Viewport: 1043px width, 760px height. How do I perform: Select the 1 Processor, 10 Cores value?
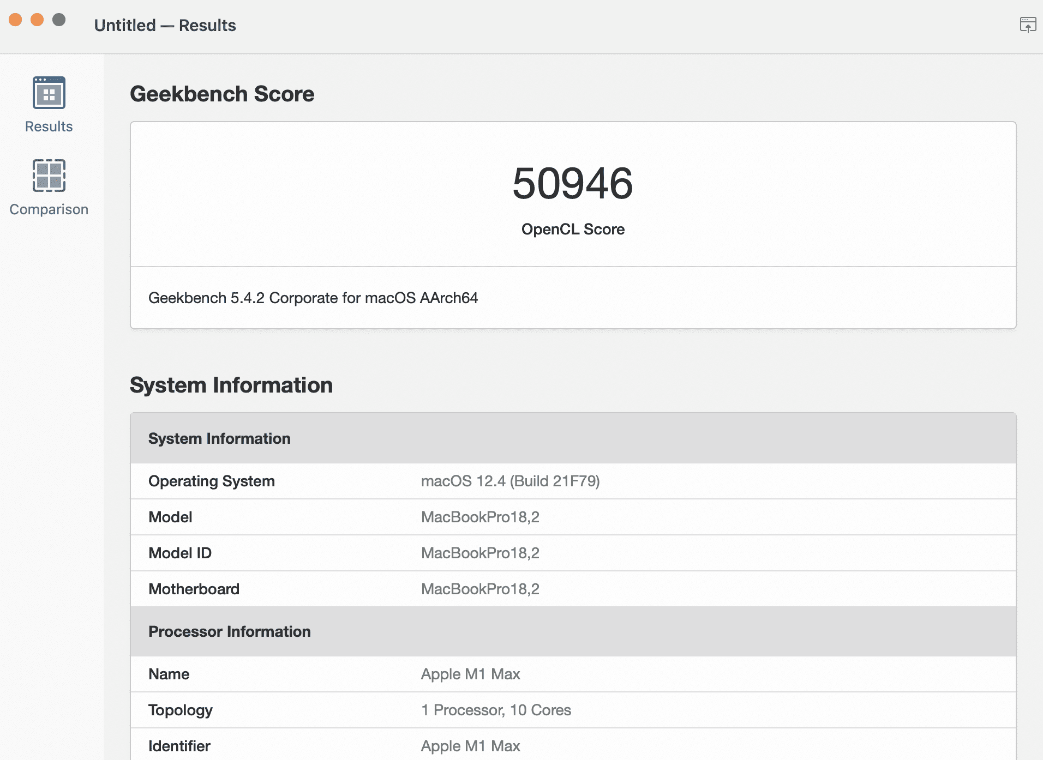point(496,710)
